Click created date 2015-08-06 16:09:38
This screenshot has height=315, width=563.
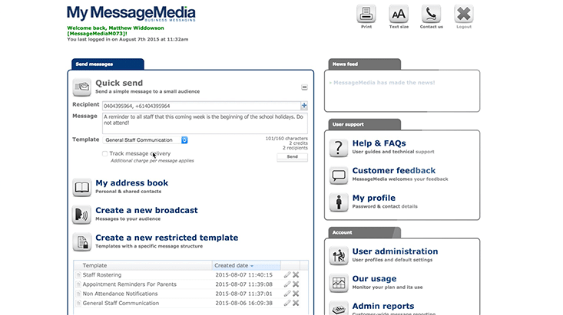tap(243, 303)
